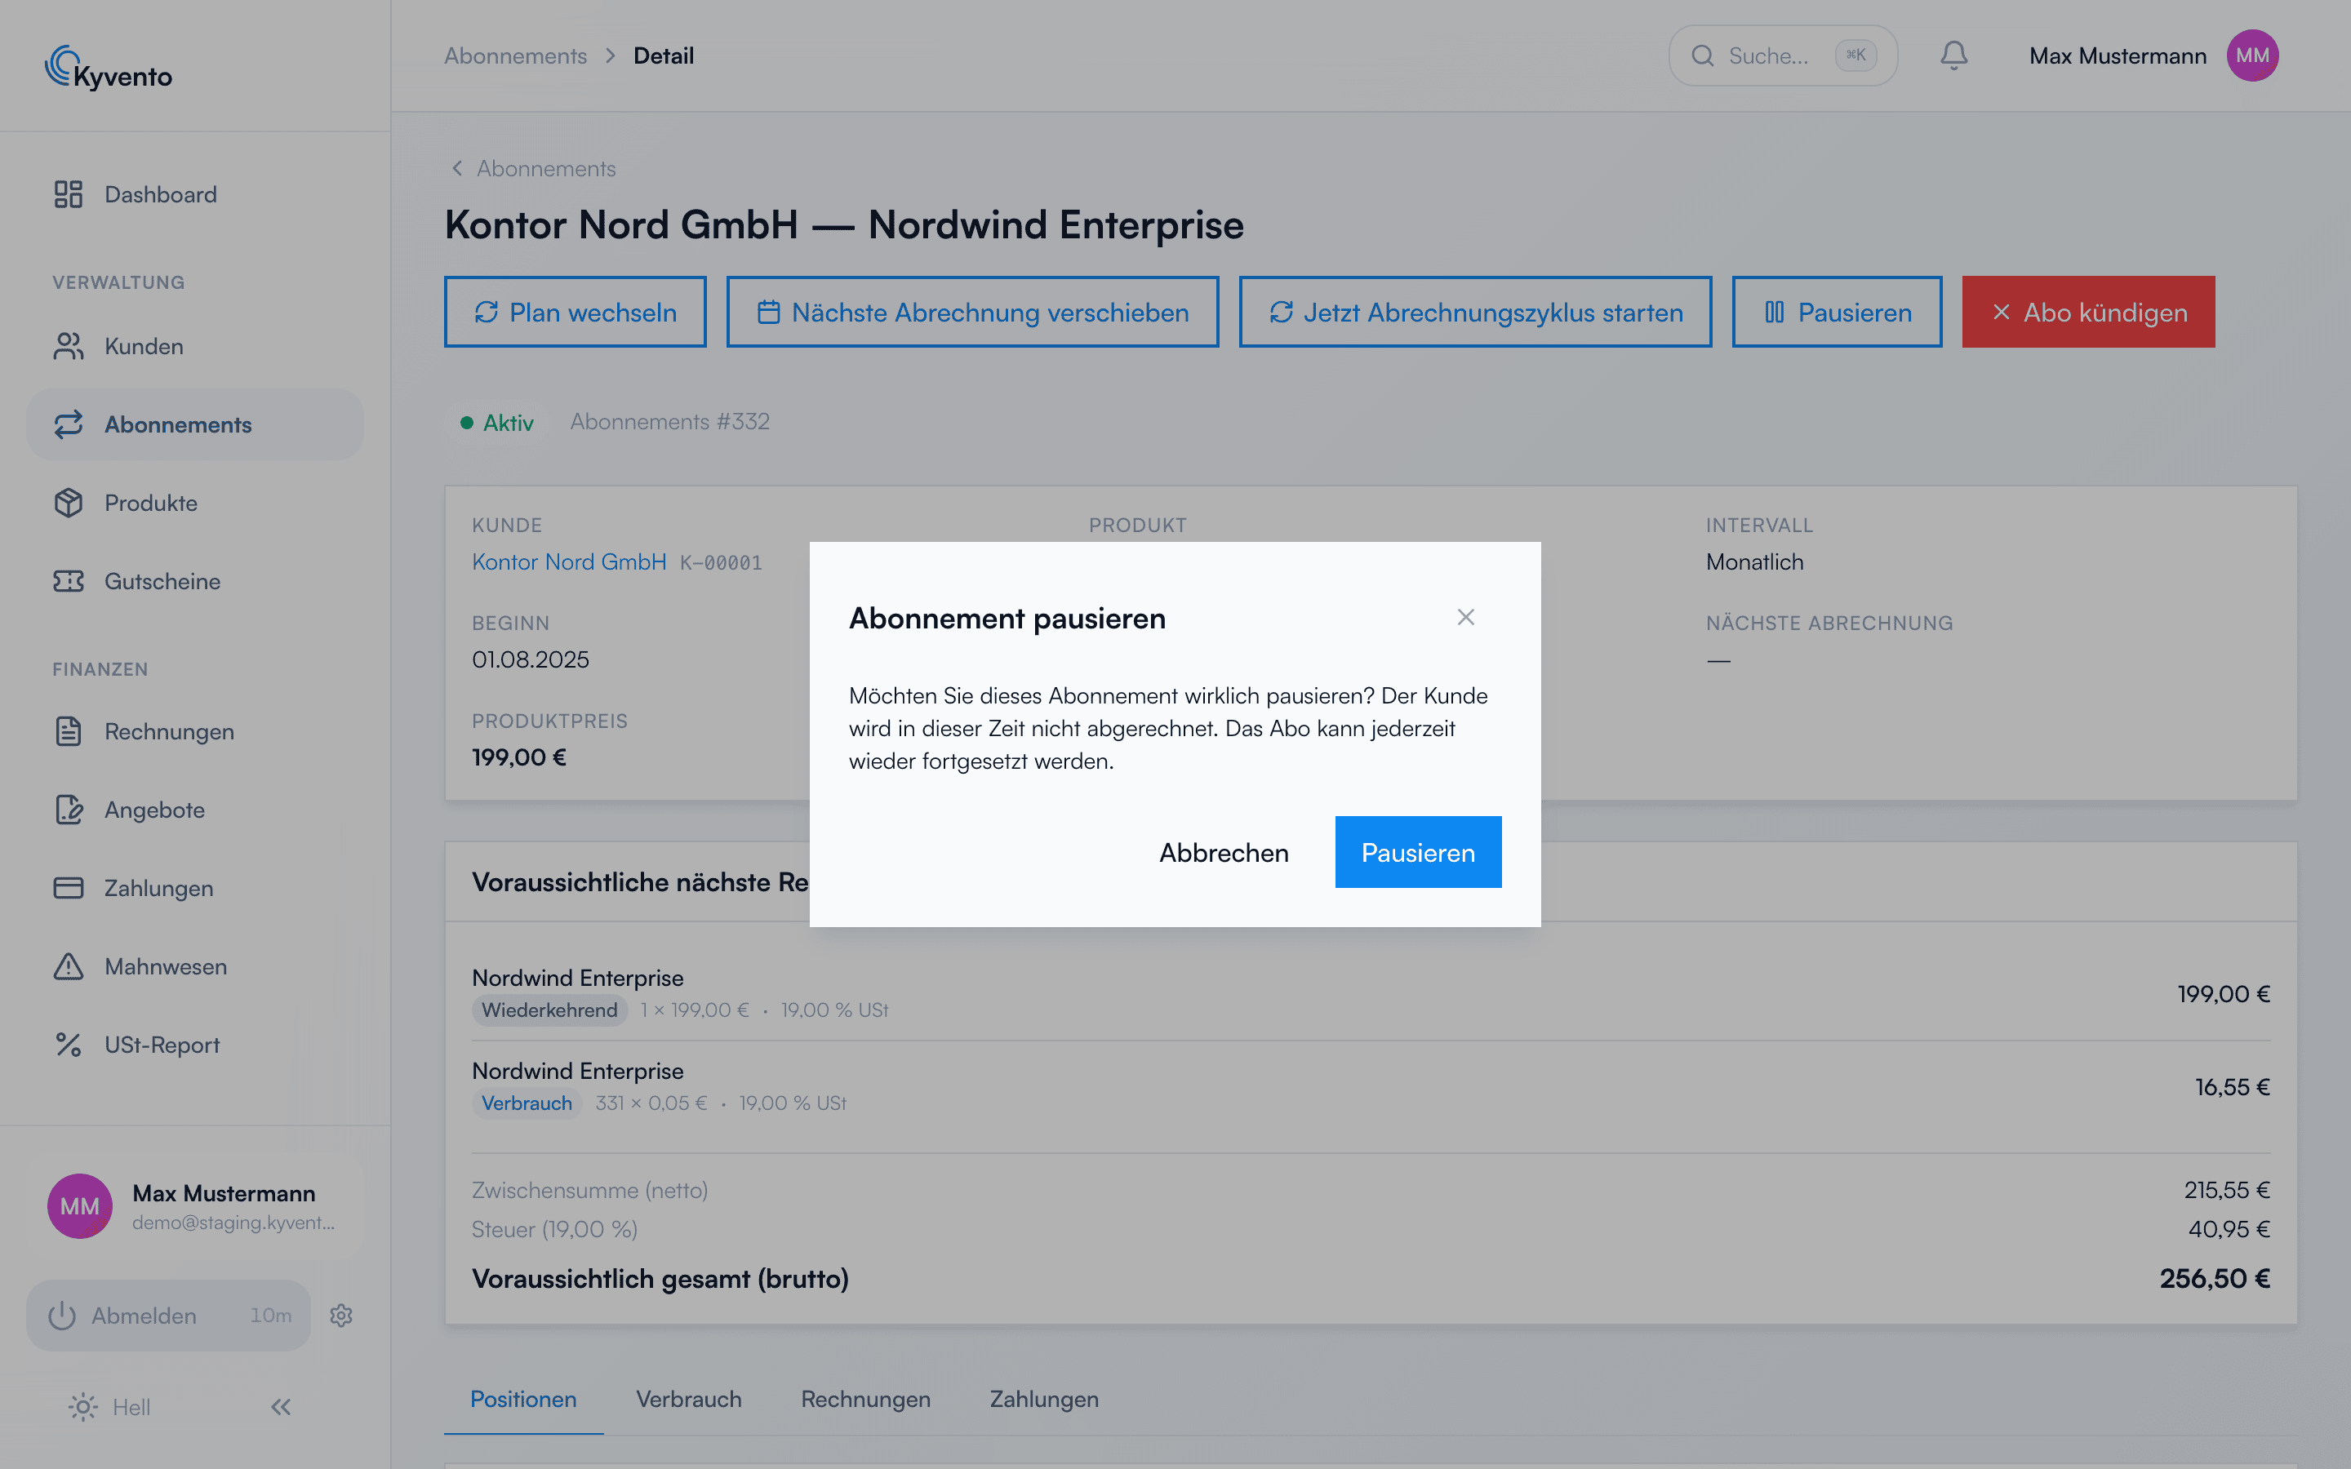The image size is (2351, 1469).
Task: Click the Wiederkehrend tag
Action: coord(550,1010)
